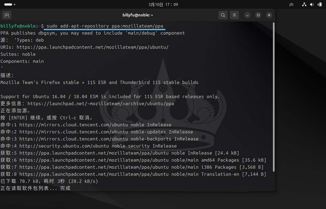
Task: Click the underlined add-apt-repository command text
Action: [x=105, y=26]
